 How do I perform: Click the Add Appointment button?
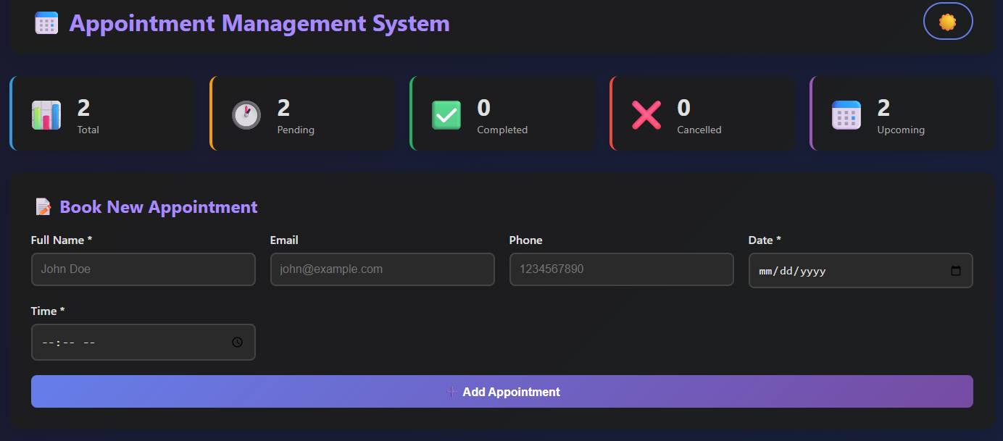tap(502, 391)
